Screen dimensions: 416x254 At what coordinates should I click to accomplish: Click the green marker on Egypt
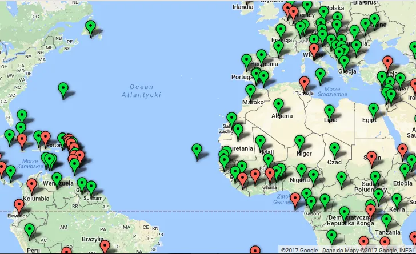tap(374, 111)
